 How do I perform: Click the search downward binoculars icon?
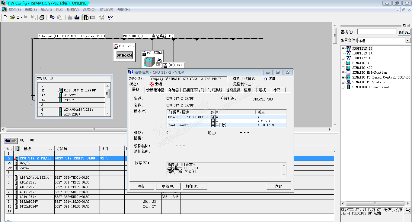[x=407, y=32]
